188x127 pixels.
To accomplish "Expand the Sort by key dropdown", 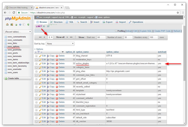I will 60,44.
